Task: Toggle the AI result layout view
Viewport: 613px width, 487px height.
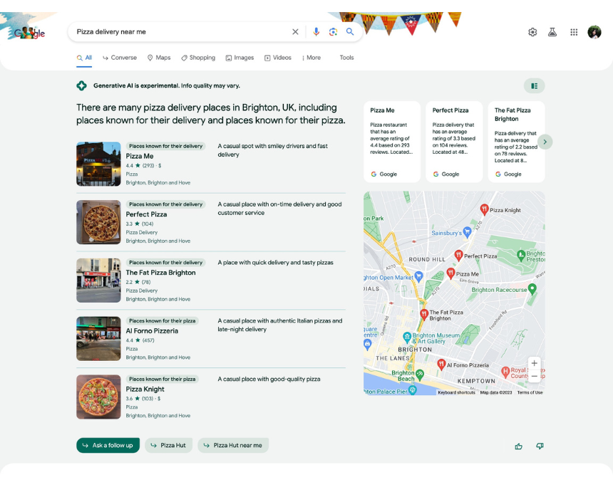Action: click(x=534, y=86)
